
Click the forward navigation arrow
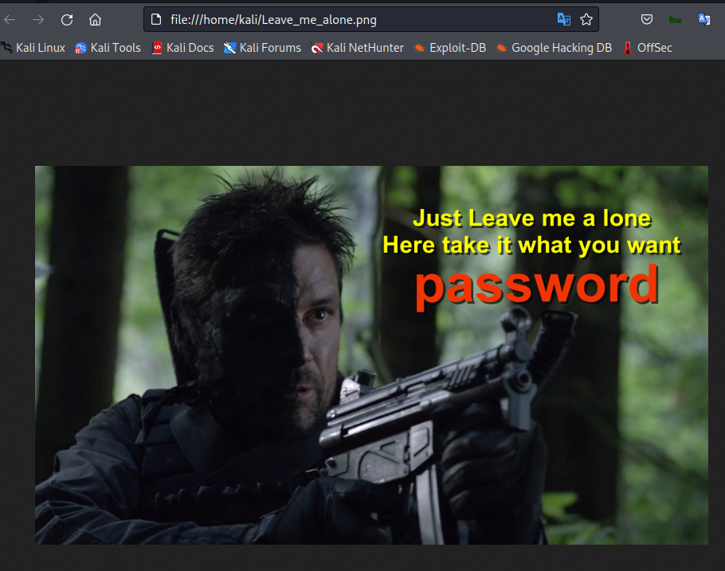(38, 20)
